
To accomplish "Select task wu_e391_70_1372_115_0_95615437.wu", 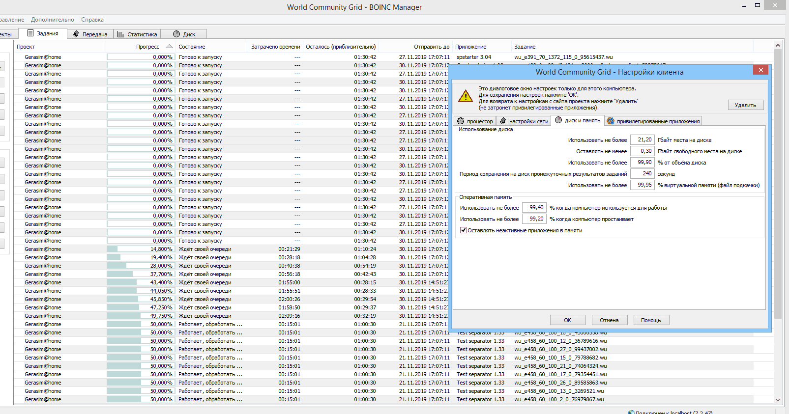I will pos(563,57).
